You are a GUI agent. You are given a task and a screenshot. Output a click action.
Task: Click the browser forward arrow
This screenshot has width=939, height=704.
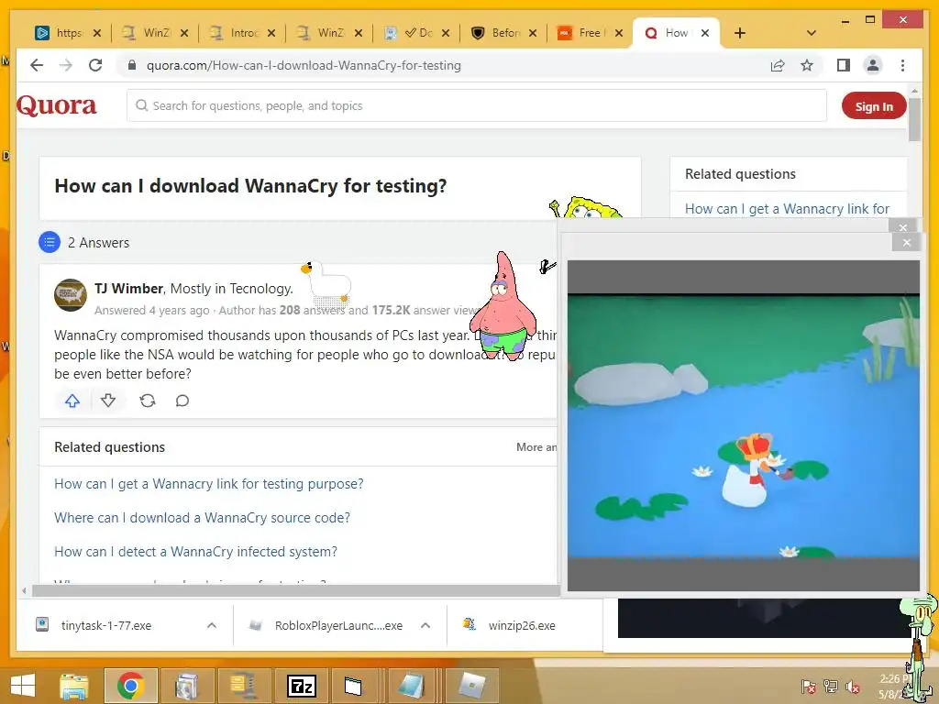[66, 65]
